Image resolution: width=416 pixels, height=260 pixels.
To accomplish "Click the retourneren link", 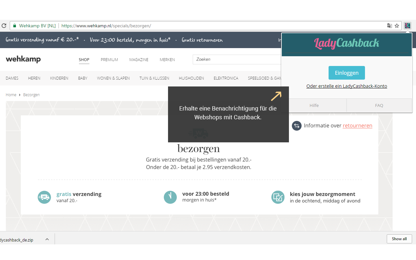I will point(357,125).
